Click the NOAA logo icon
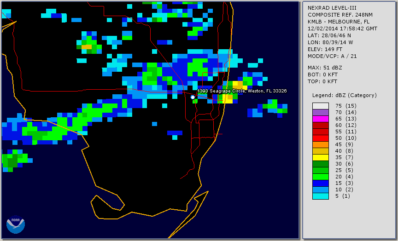 (16, 224)
